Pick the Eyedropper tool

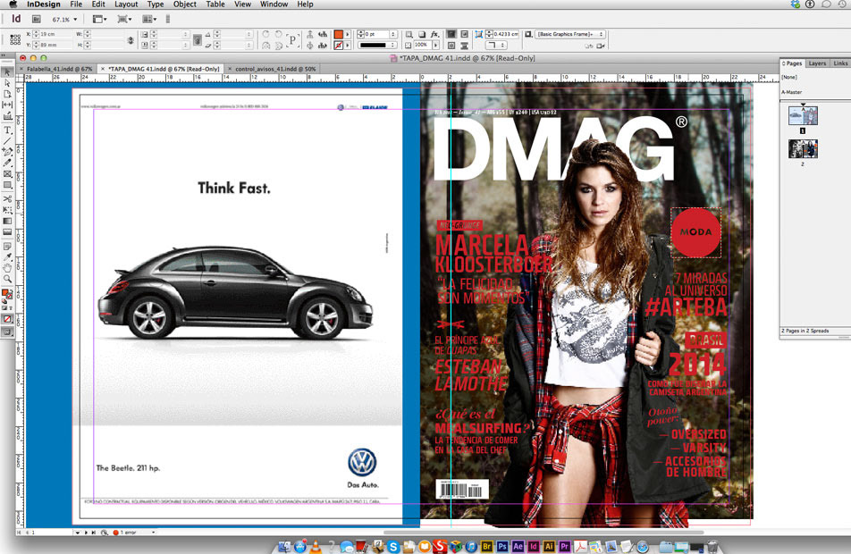click(8, 256)
